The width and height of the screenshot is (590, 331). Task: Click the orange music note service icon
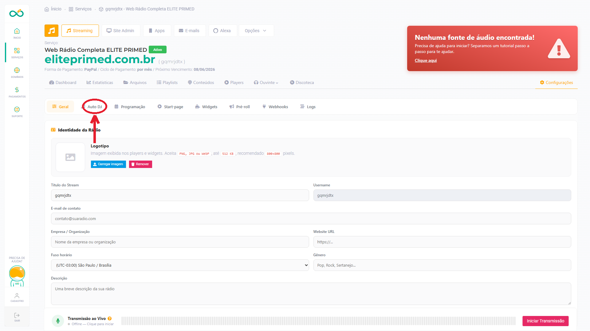click(x=51, y=31)
